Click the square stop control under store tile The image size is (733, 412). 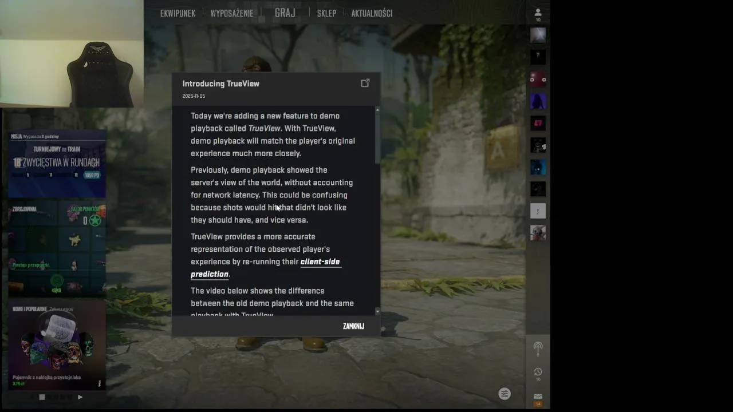(42, 397)
